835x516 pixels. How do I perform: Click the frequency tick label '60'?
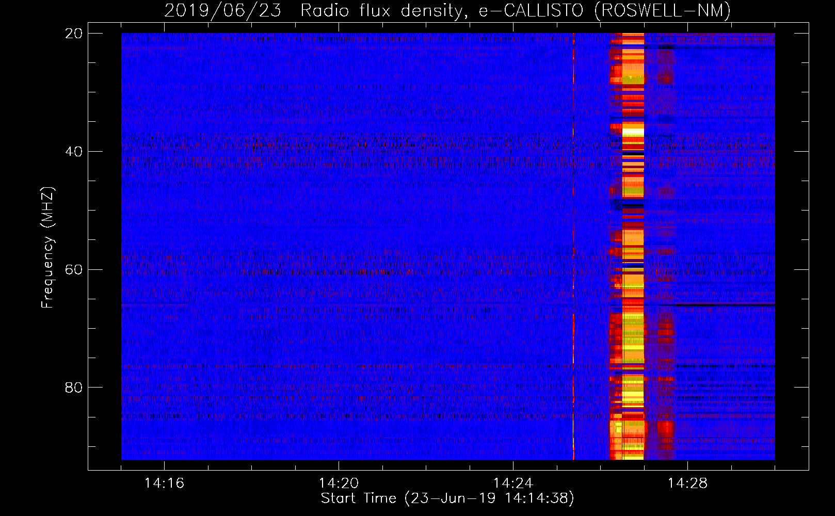[x=74, y=269]
